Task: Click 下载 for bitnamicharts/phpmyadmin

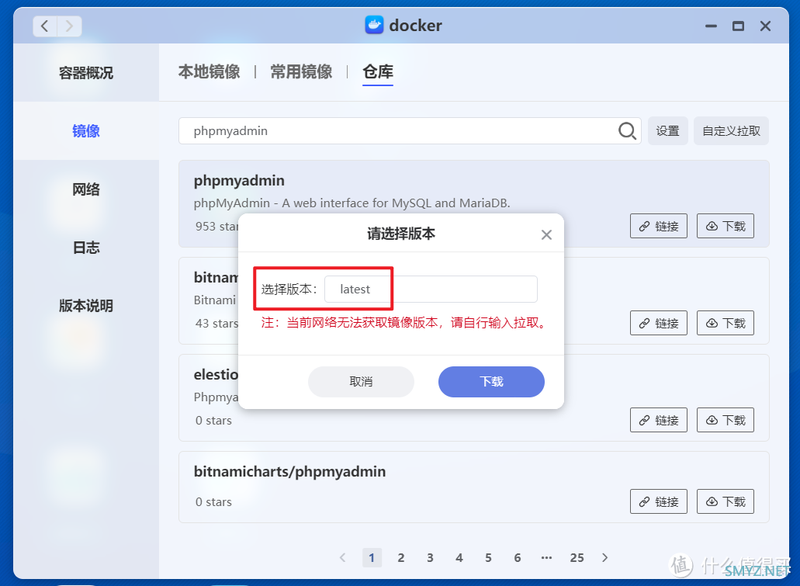Action: 726,501
